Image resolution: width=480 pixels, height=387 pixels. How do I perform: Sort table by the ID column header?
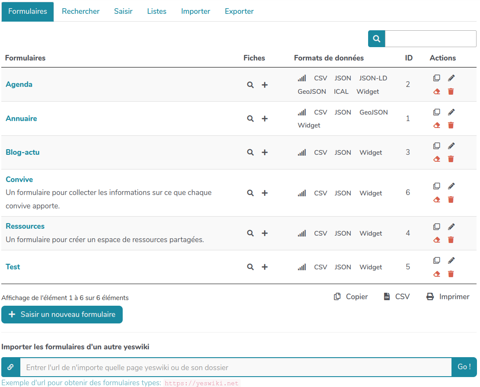(408, 58)
